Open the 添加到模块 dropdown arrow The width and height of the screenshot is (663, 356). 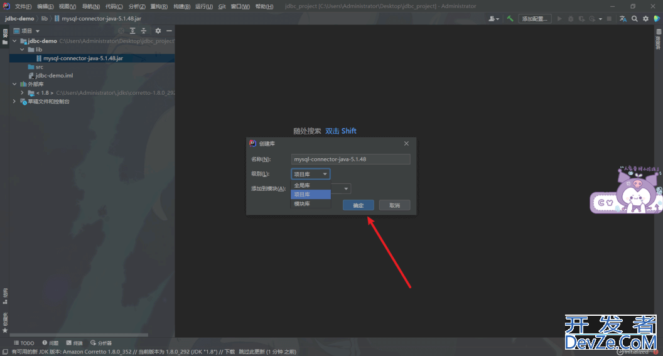tap(346, 188)
